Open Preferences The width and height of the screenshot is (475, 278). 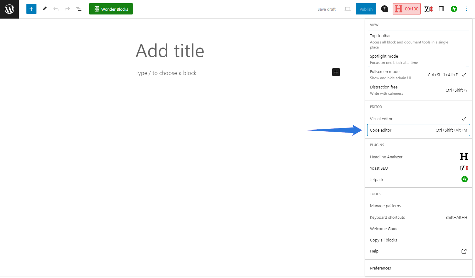click(418, 268)
